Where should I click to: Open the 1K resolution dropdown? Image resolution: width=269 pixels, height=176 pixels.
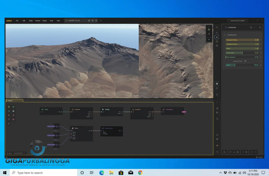tap(217, 27)
